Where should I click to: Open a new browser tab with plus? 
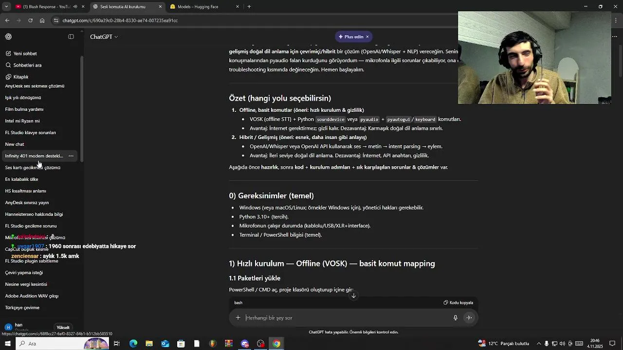tap(249, 7)
